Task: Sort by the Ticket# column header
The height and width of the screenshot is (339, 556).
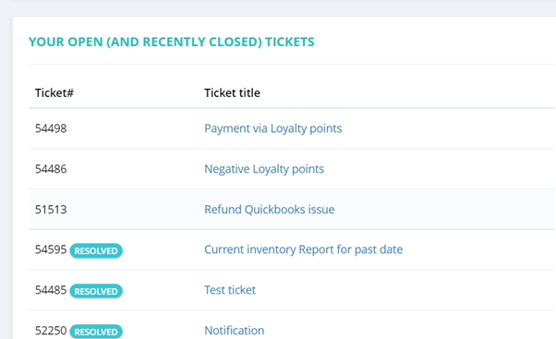Action: click(x=54, y=93)
